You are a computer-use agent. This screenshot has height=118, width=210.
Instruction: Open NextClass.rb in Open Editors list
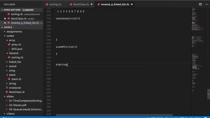point(21,19)
